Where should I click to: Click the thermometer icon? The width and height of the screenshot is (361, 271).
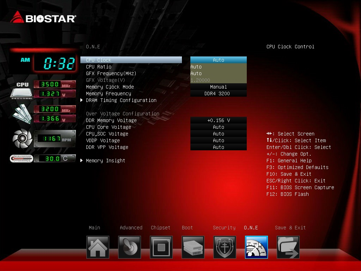22,158
